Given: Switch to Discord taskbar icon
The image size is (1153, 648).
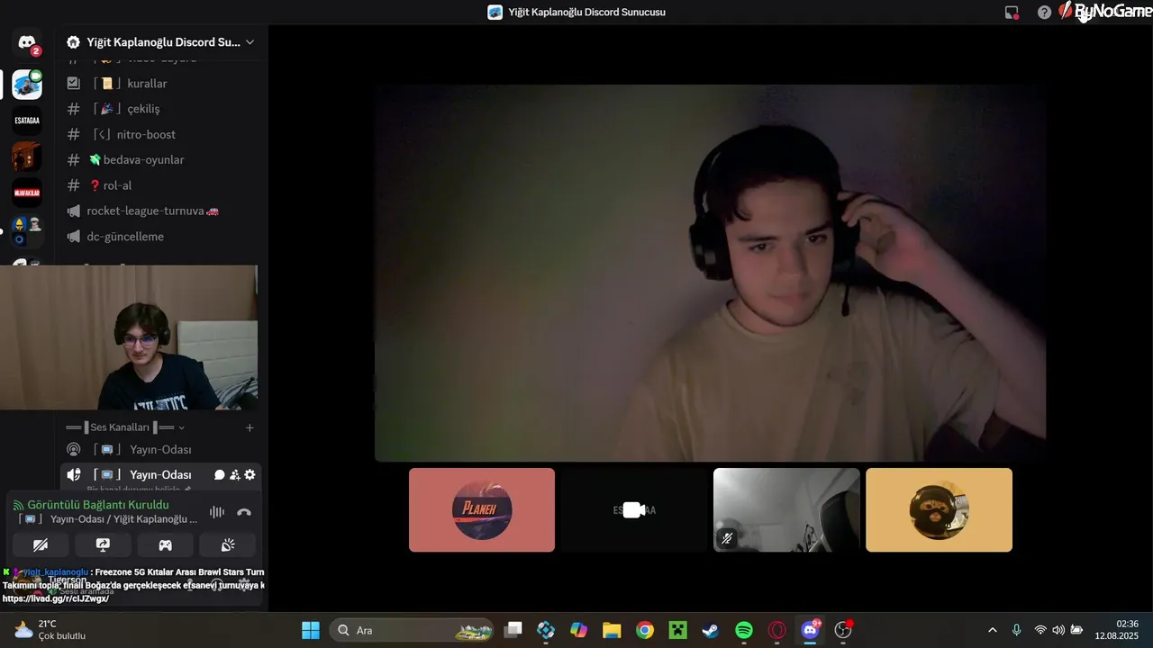Looking at the screenshot, I should [x=811, y=630].
